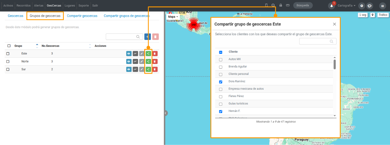390x145 pixels.
Task: Click the magnifier icon in top bar
Action: coord(273,5)
